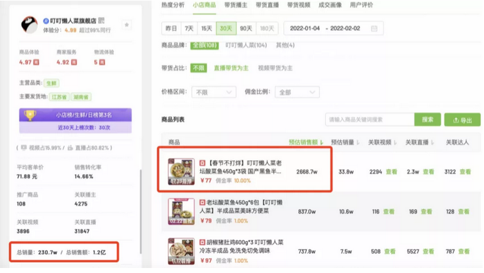Open thumbnail of 春节不打烊 酸菜鱼 product
The width and height of the screenshot is (484, 273).
(x=181, y=171)
